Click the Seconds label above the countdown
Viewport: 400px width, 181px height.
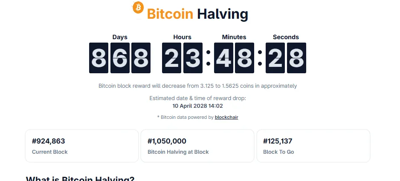coord(286,37)
